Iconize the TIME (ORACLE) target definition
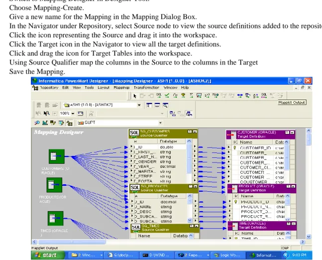This screenshot has width=322, height=260. point(294,224)
